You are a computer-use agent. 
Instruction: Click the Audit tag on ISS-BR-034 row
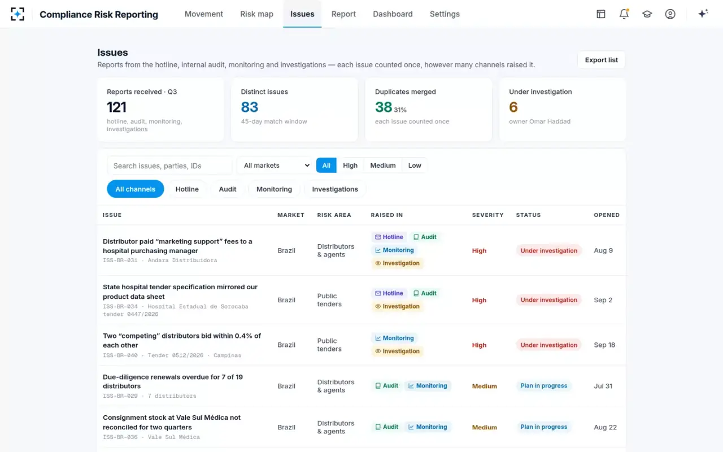point(425,294)
